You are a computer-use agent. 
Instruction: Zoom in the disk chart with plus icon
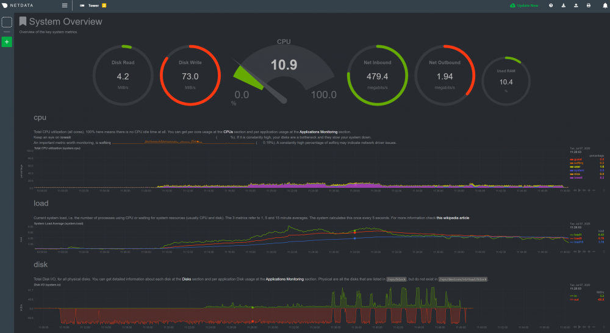click(589, 327)
